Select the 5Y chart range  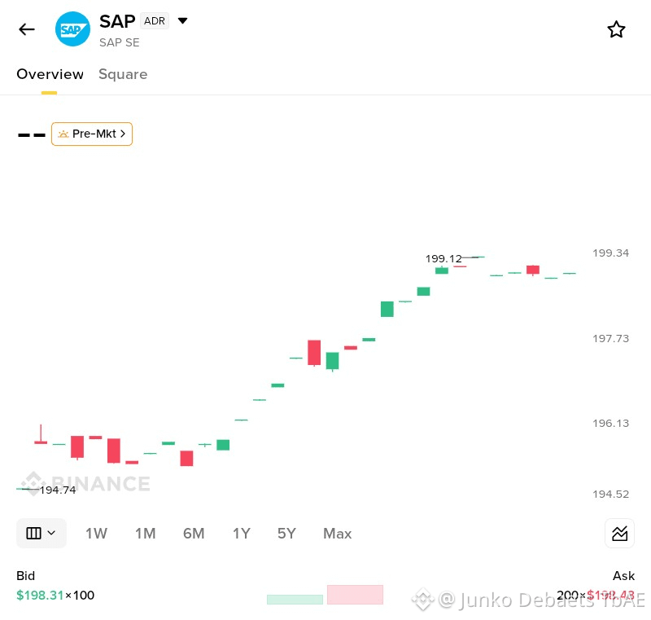[286, 533]
